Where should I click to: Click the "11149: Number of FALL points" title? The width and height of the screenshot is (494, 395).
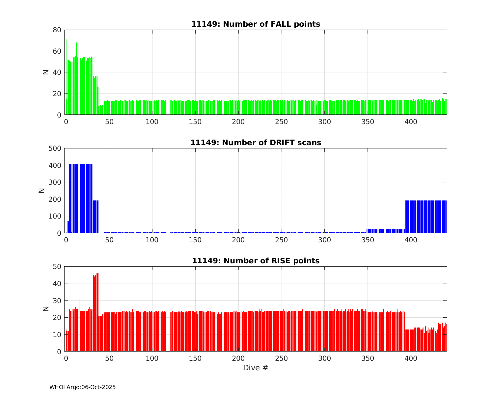click(256, 24)
